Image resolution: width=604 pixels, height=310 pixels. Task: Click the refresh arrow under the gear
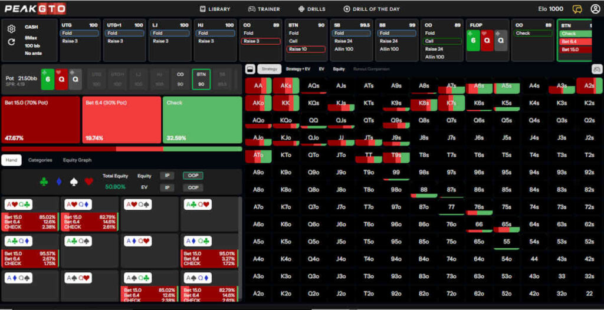coord(11,42)
